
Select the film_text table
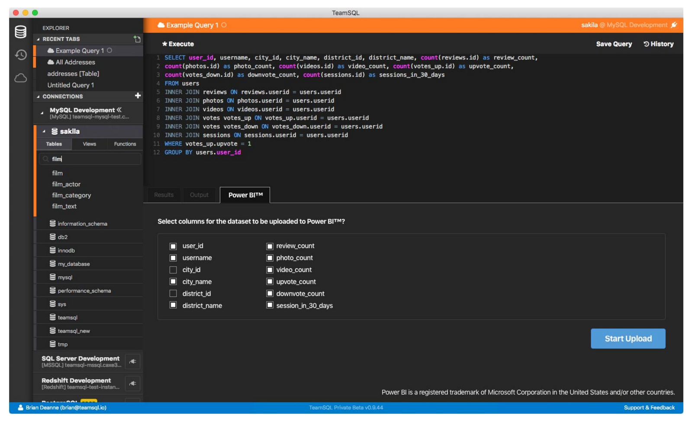(x=64, y=206)
